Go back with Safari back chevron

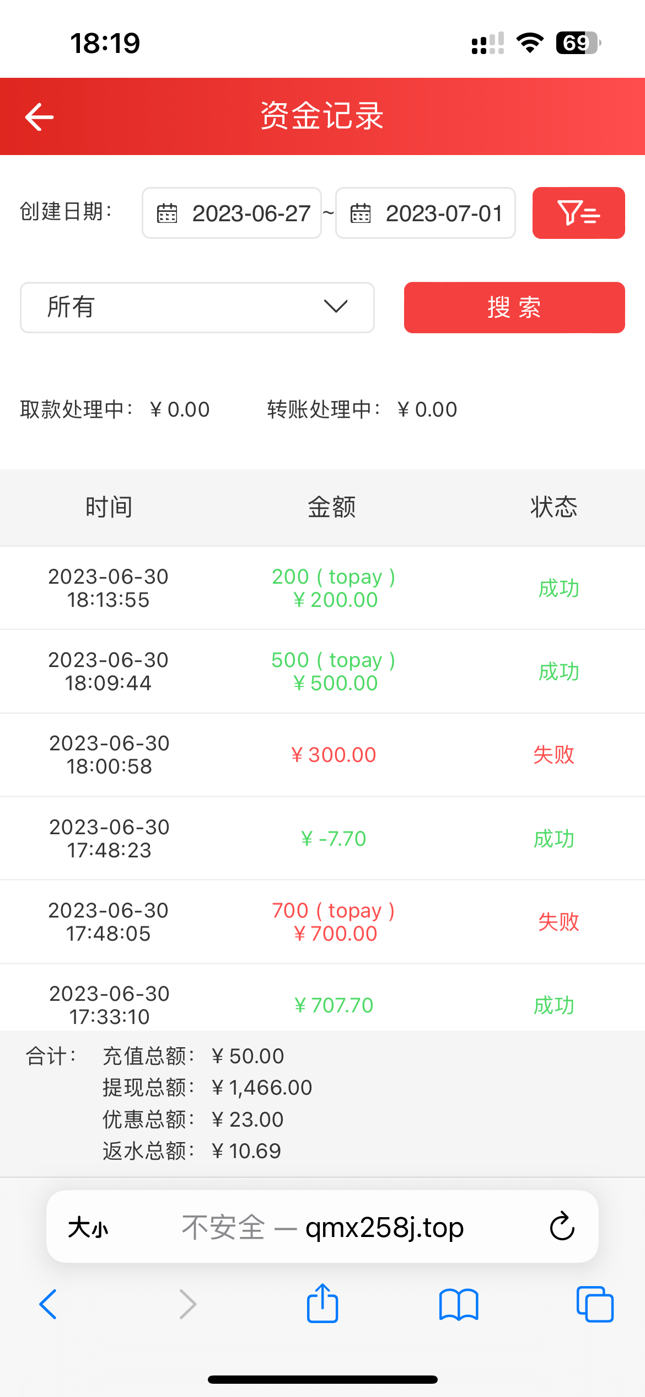(49, 1304)
